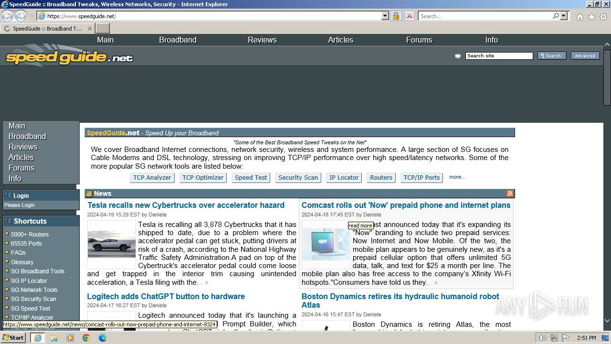Open the SG Broadband Tools shortcut
Viewport: 611px width, 344px height.
tap(38, 271)
